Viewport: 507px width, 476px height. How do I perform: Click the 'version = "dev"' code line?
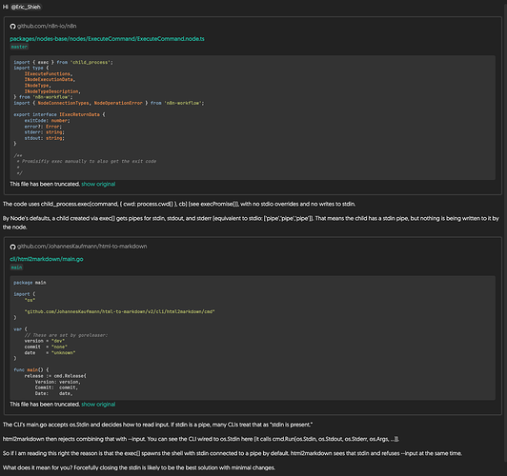pos(45,341)
